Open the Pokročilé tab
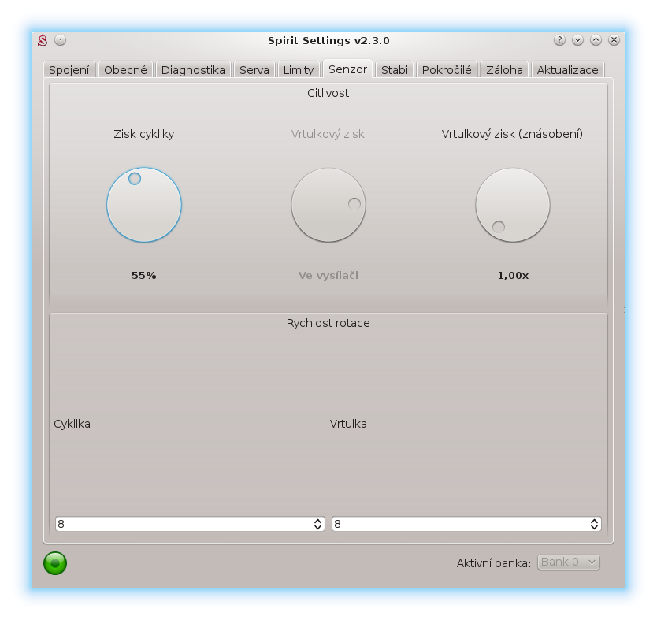The height and width of the screenshot is (620, 657). [x=446, y=69]
